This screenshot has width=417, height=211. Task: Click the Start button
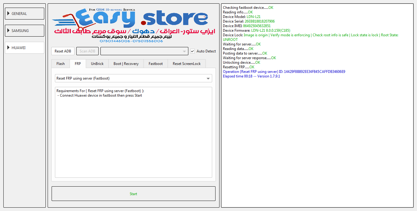(133, 194)
